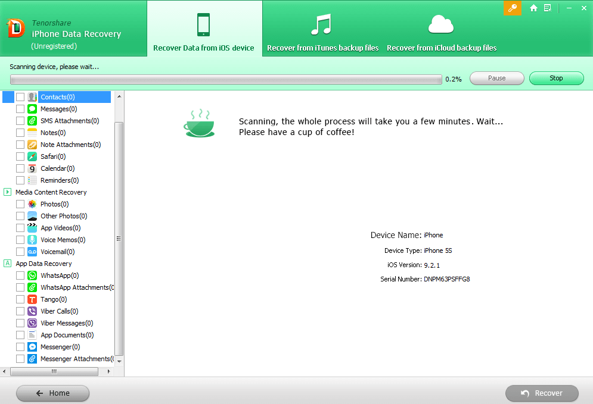The image size is (593, 404).
Task: Tick the Photos(0) checkbox
Action: [20, 204]
